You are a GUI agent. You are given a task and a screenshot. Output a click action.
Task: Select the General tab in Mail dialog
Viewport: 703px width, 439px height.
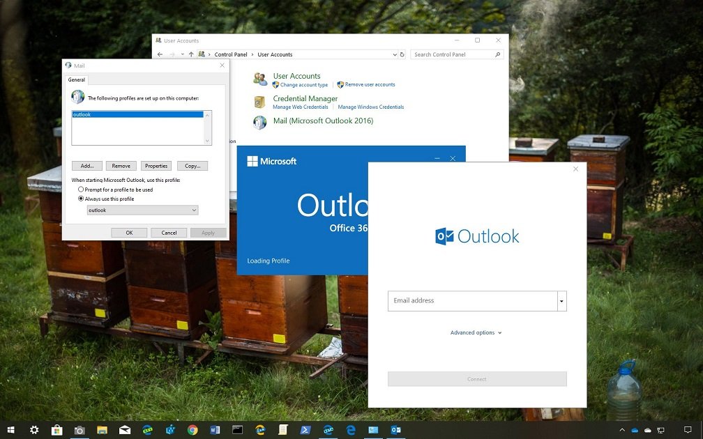click(x=77, y=80)
